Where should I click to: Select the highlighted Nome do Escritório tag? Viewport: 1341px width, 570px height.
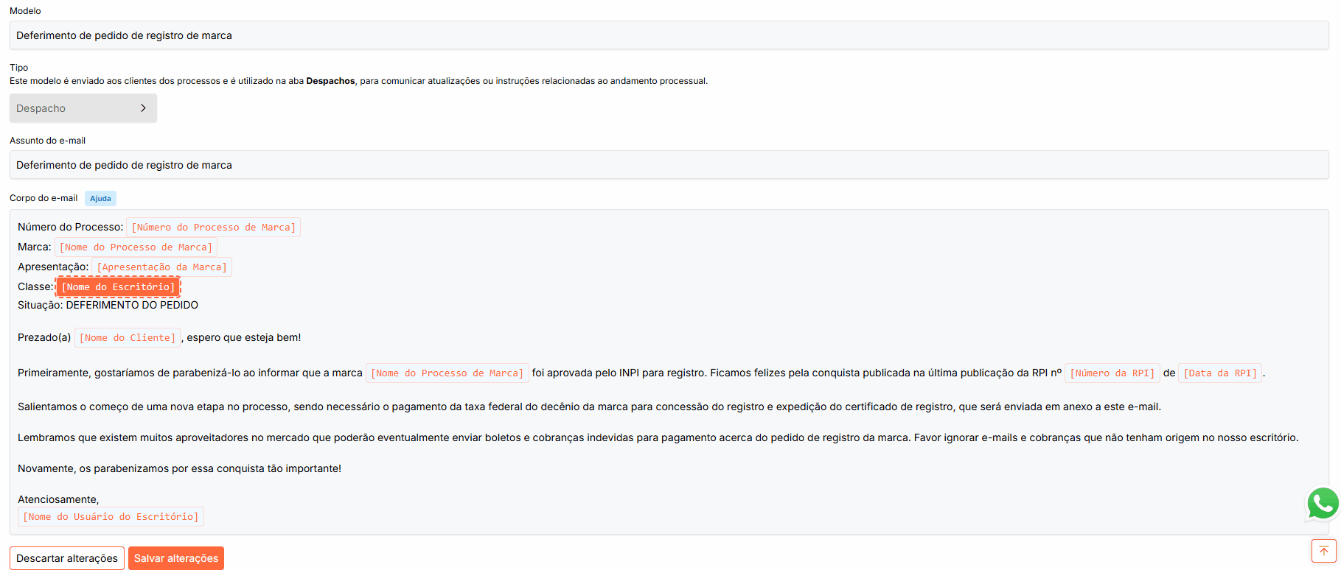pyautogui.click(x=118, y=287)
